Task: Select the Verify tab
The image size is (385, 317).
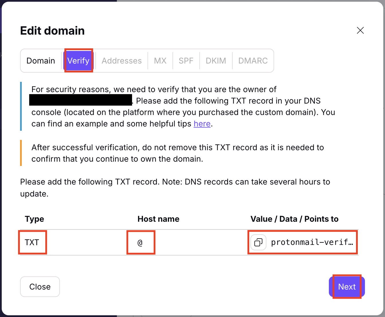Action: (78, 60)
